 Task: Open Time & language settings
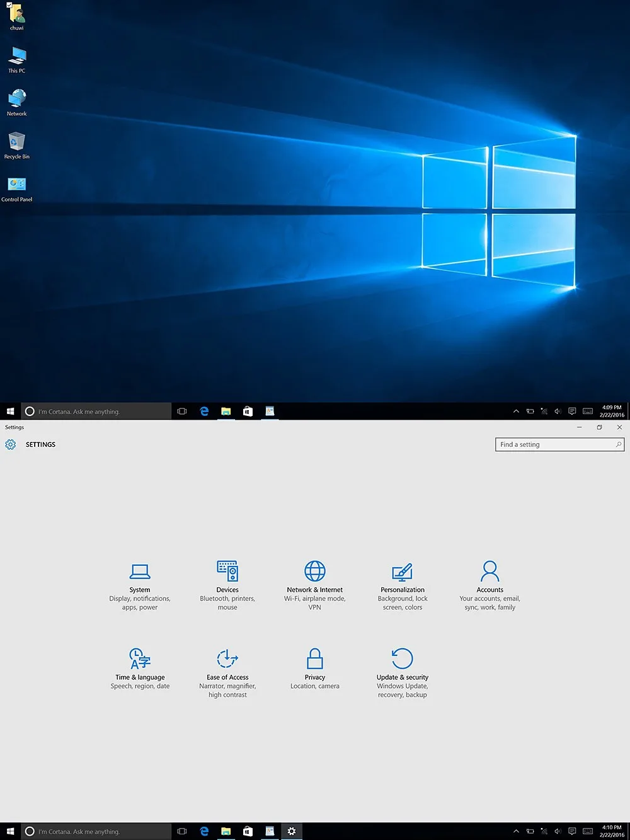[x=140, y=669]
